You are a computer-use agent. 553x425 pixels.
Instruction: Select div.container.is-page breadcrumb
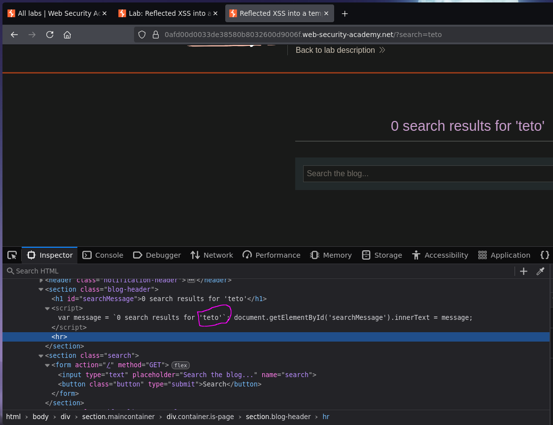click(200, 417)
